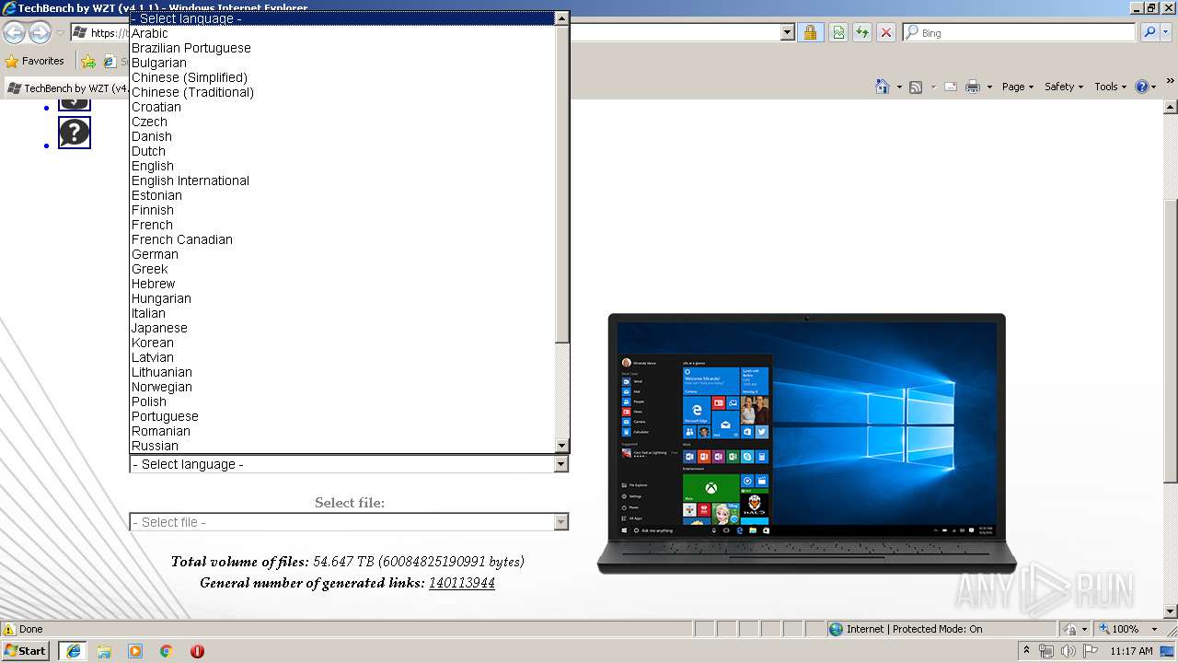Click the volume speaker tray icon
This screenshot has width=1178, height=663.
[x=1068, y=651]
